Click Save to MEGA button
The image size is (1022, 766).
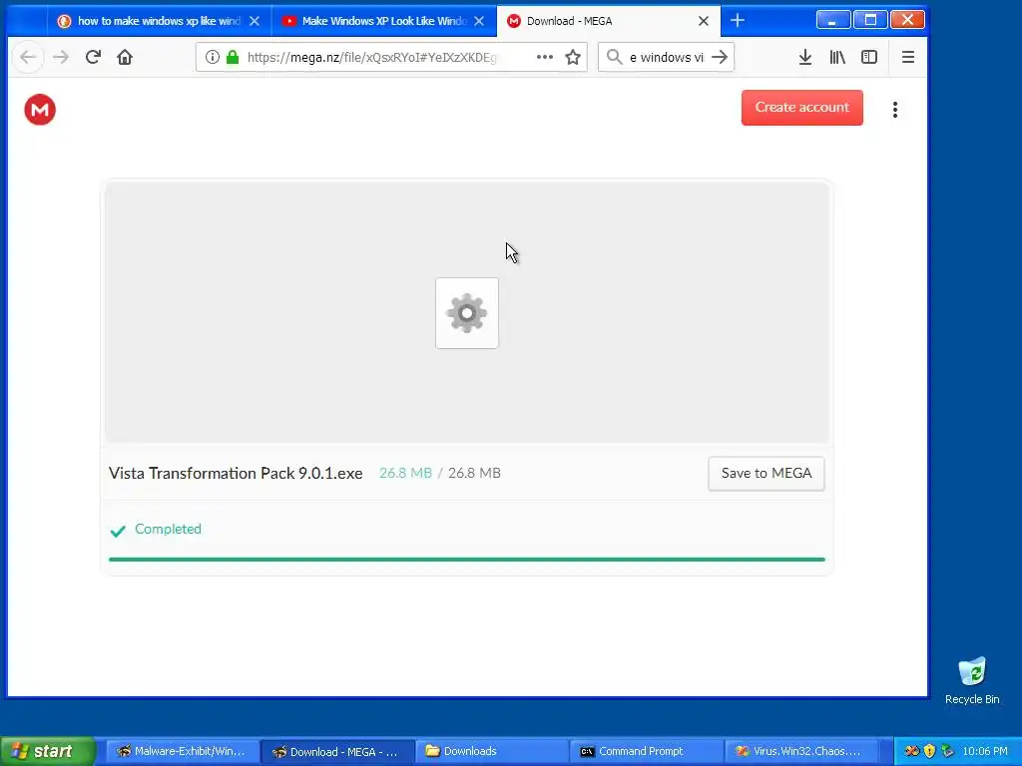tap(766, 473)
